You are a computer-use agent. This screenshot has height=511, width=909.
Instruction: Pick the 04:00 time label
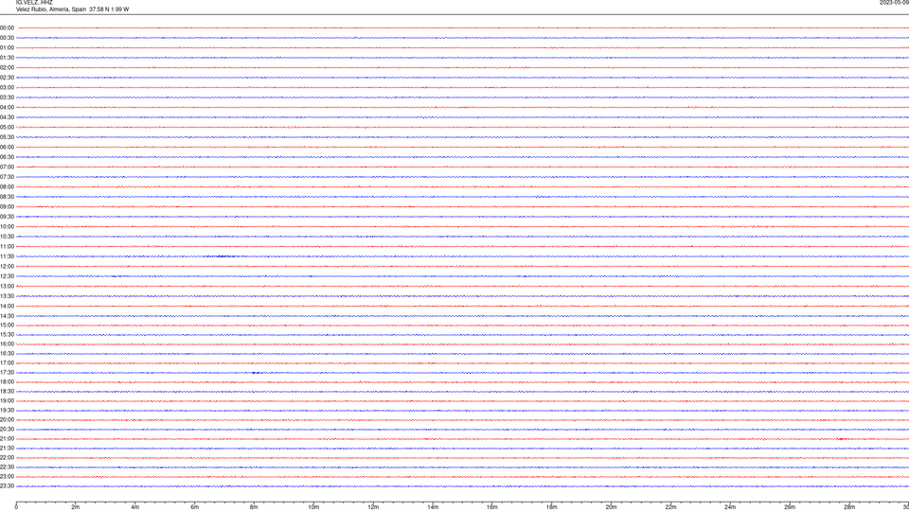click(x=7, y=107)
